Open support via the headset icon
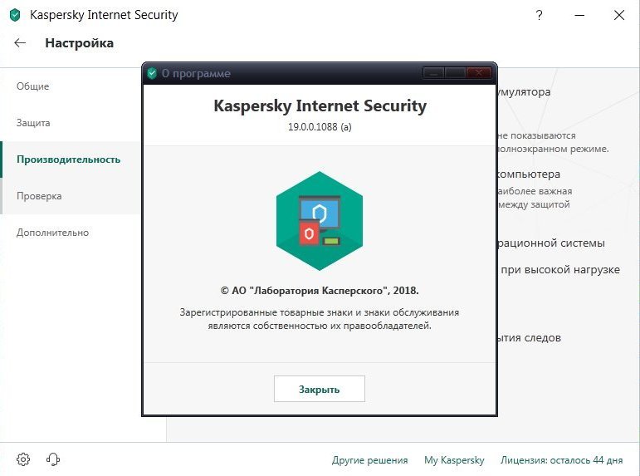The height and width of the screenshot is (476, 640). tap(53, 459)
